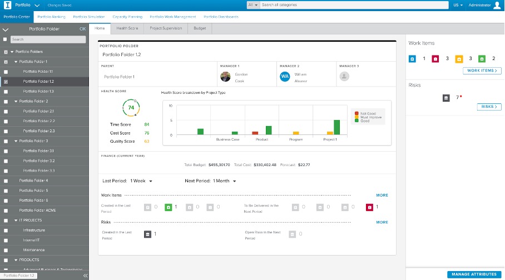Click the green work item icon under Created in the Last Period
The width and height of the screenshot is (505, 280).
click(x=169, y=207)
